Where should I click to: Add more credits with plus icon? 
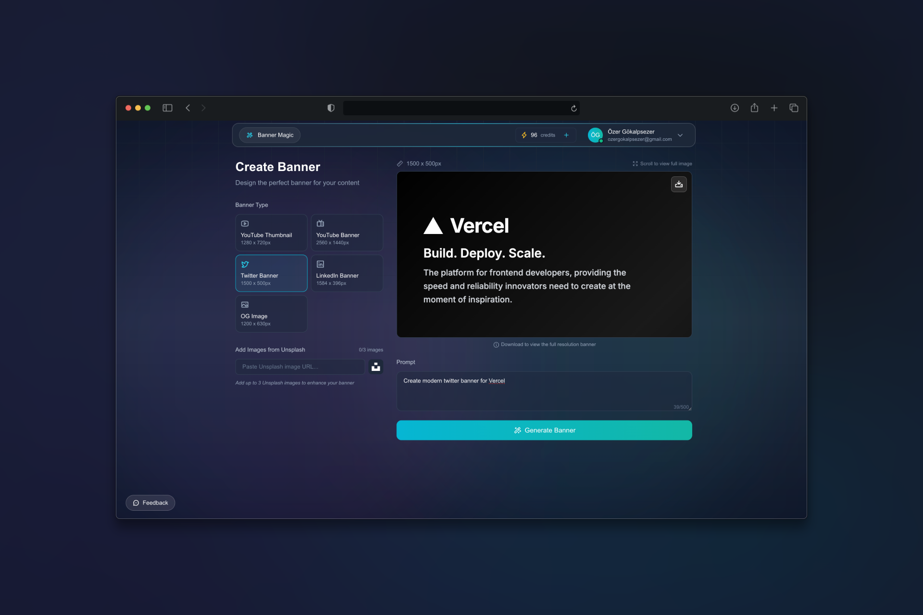click(566, 135)
